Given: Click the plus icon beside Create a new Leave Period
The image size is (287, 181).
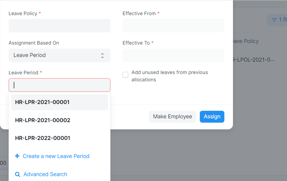Looking at the screenshot, I should (17, 156).
